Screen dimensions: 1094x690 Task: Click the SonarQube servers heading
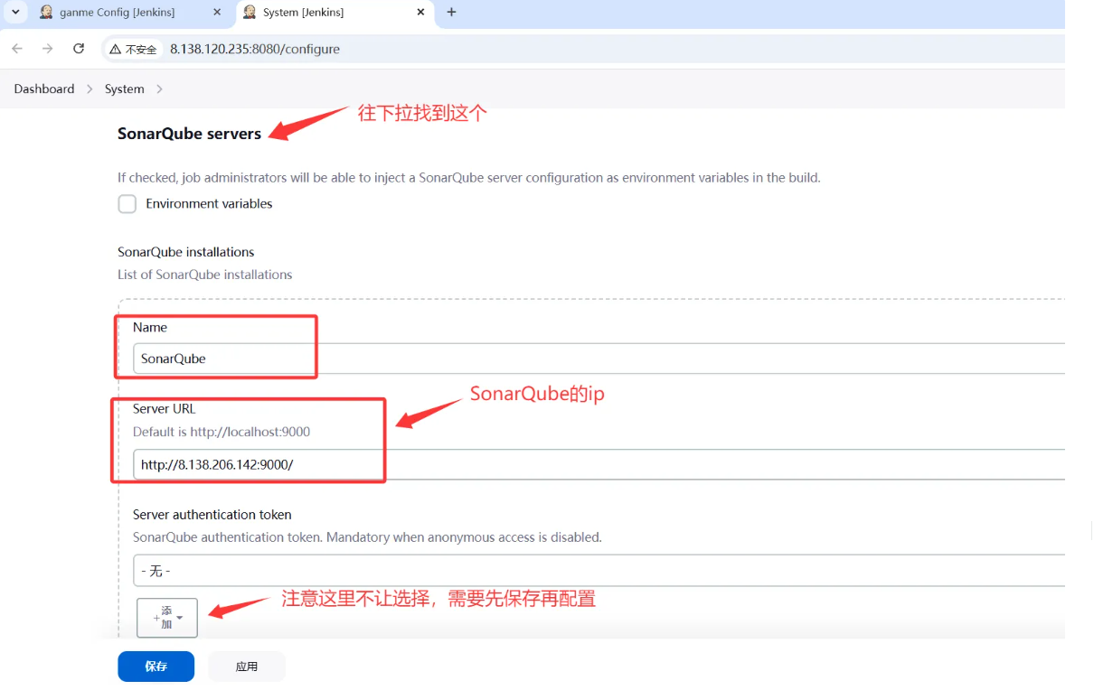190,134
